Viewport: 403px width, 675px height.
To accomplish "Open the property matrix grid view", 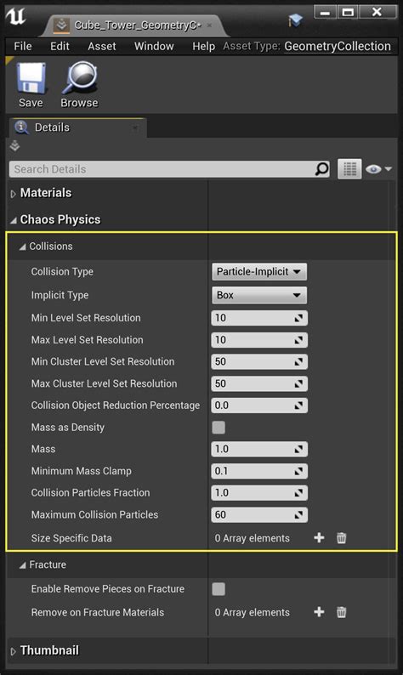I will pos(349,168).
